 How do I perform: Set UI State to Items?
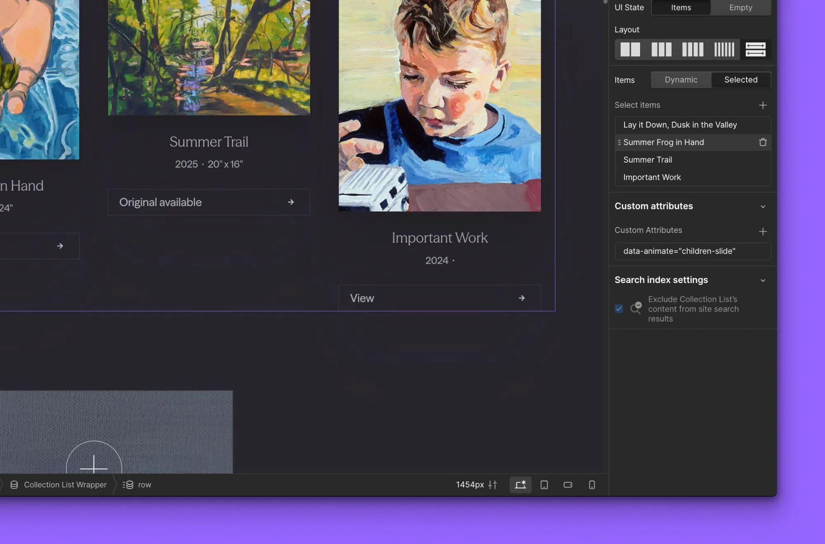pos(681,7)
